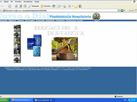
Task: Go to the Profesores page link
Action: pyautogui.click(x=60, y=20)
